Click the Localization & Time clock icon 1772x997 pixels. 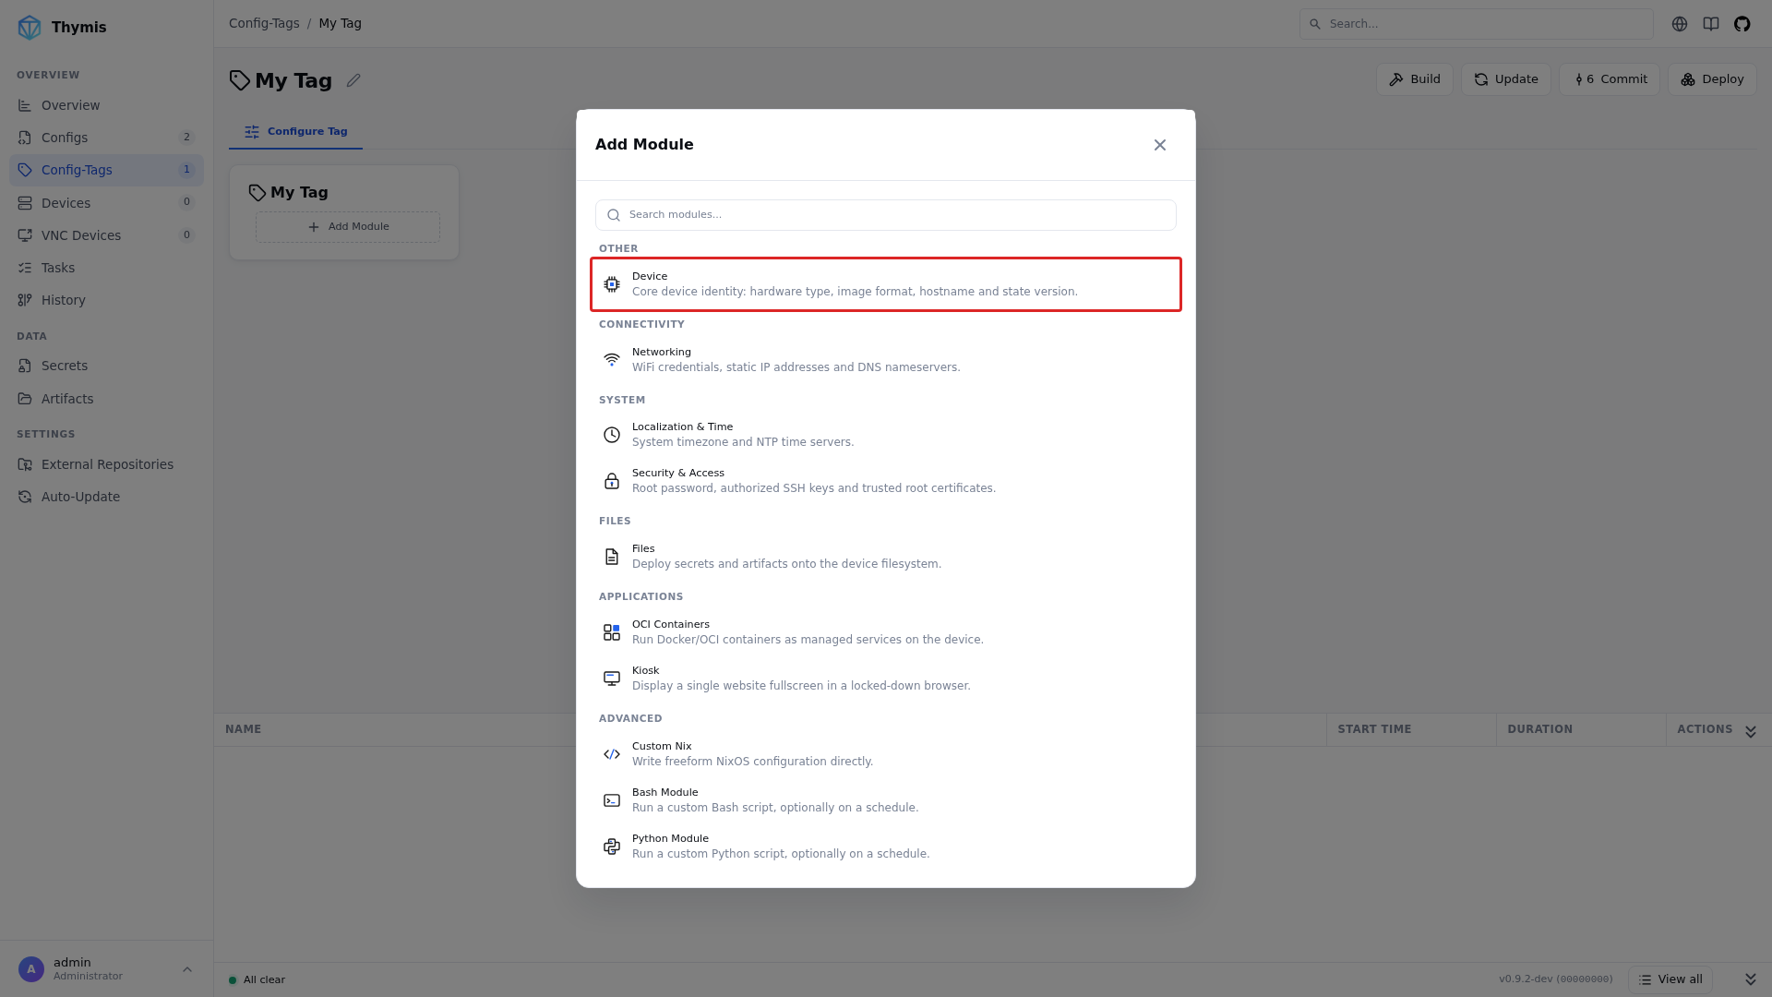coord(612,435)
